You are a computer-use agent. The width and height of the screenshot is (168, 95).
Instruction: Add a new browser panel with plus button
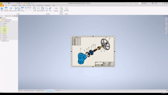pos(6,16)
